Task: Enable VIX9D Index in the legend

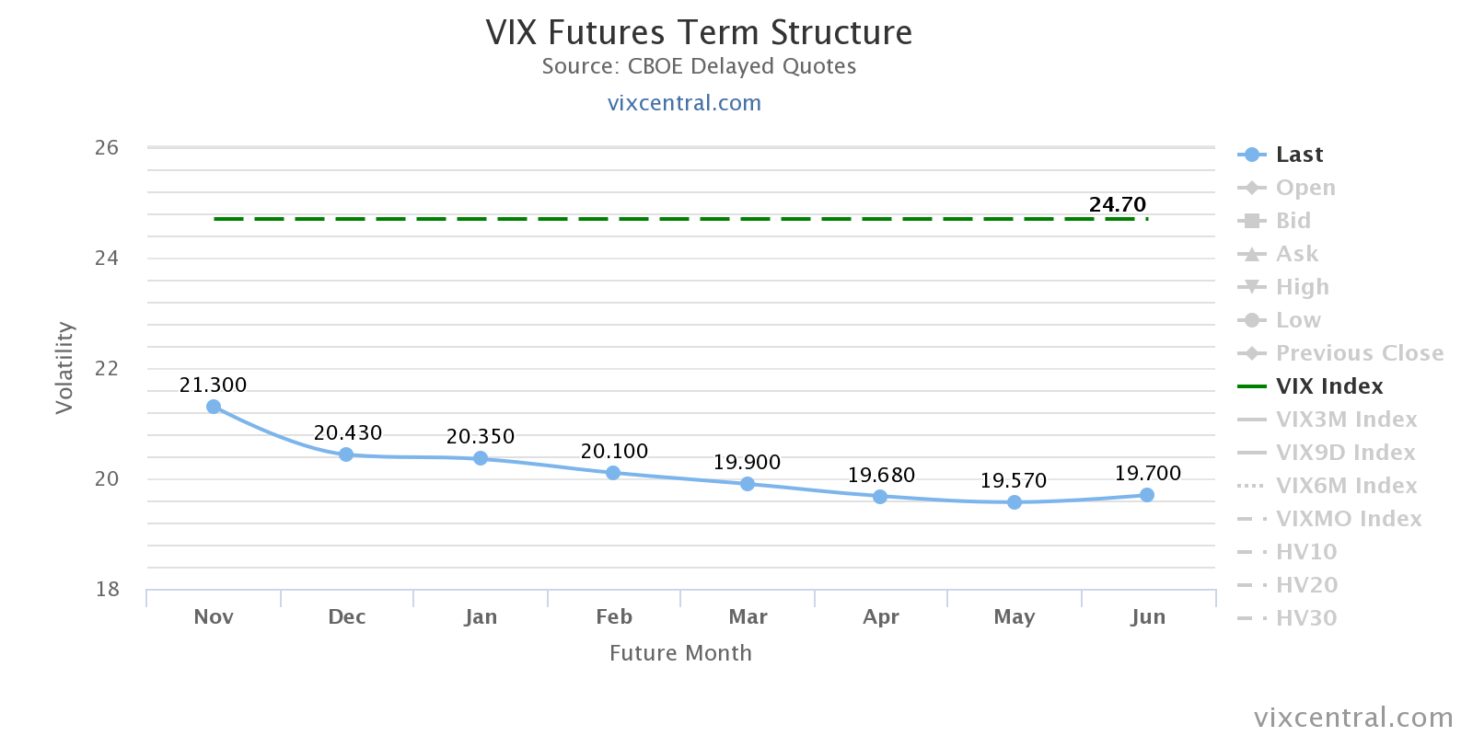Action: tap(1345, 453)
